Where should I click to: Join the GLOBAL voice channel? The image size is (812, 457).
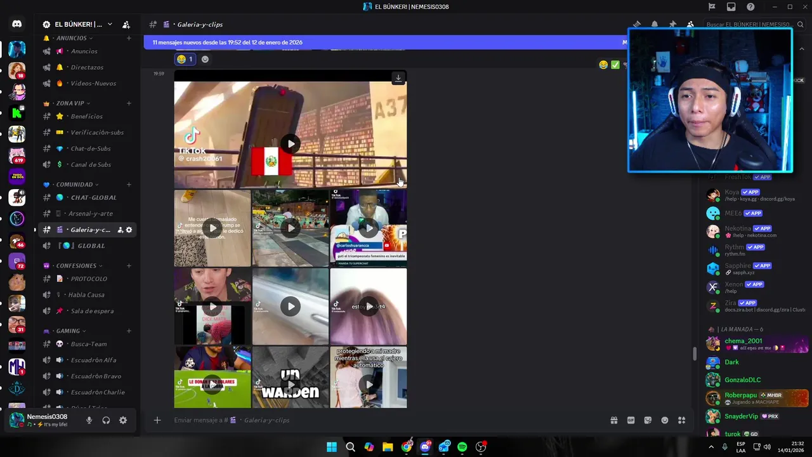pyautogui.click(x=88, y=246)
